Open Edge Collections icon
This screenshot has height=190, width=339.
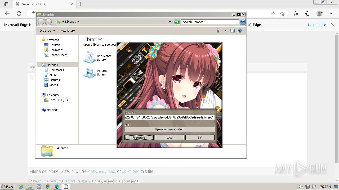point(307,13)
